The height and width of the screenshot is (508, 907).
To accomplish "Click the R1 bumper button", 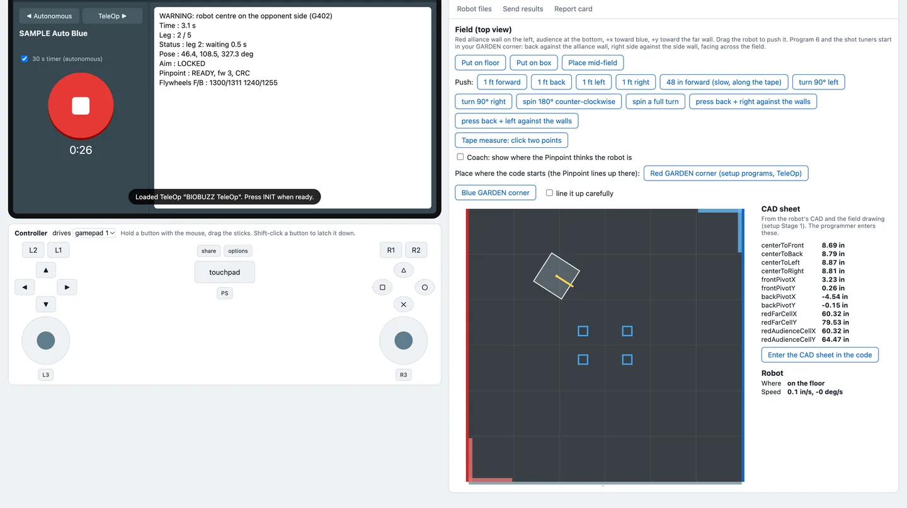I will (x=391, y=250).
